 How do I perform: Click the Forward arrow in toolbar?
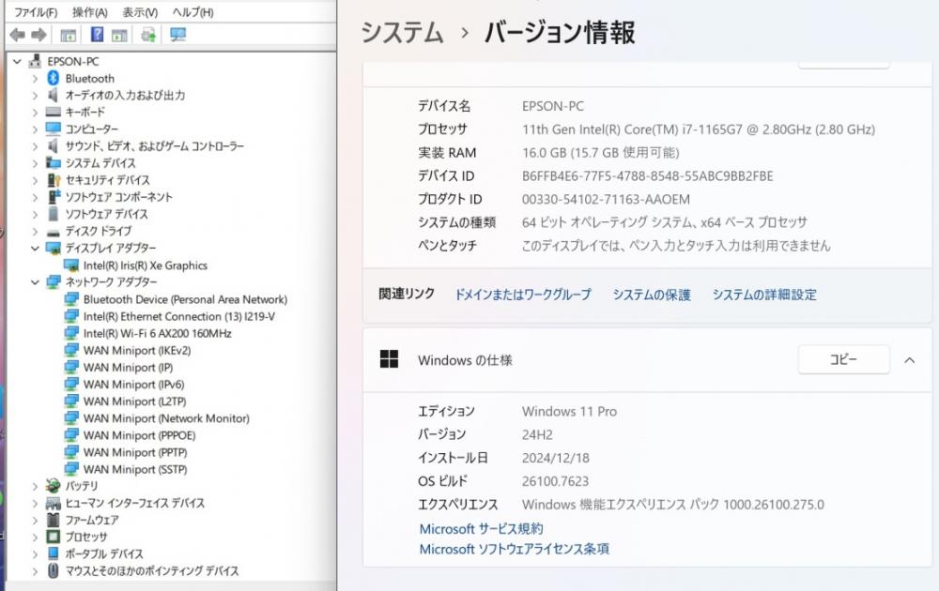tap(38, 35)
